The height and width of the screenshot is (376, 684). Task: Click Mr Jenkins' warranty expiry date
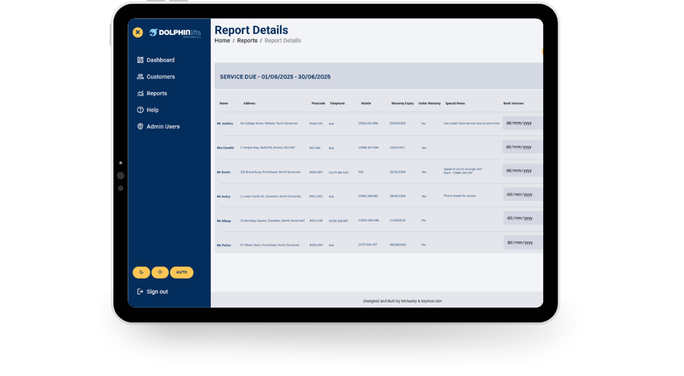click(398, 123)
